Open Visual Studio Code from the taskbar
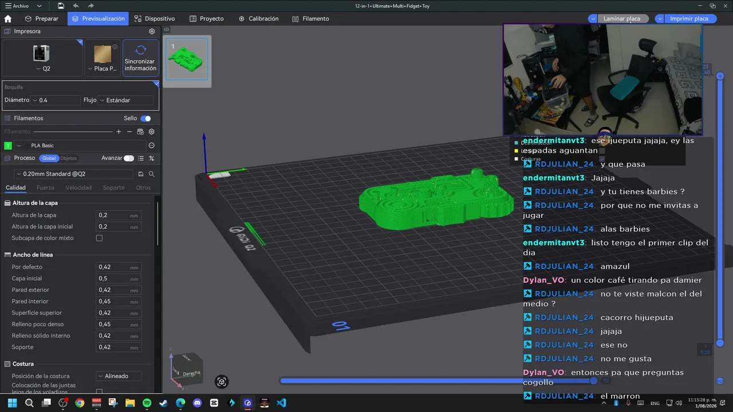This screenshot has height=412, width=733. [x=281, y=403]
